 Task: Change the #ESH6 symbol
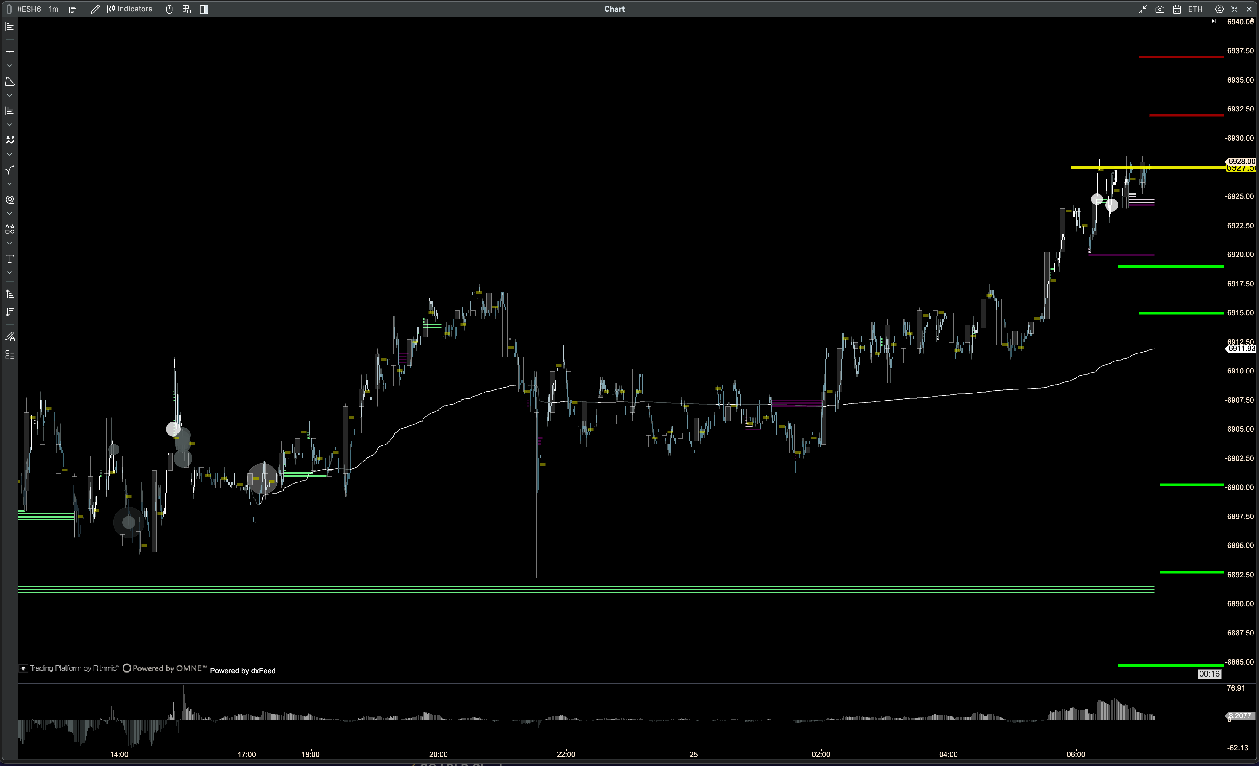point(29,9)
